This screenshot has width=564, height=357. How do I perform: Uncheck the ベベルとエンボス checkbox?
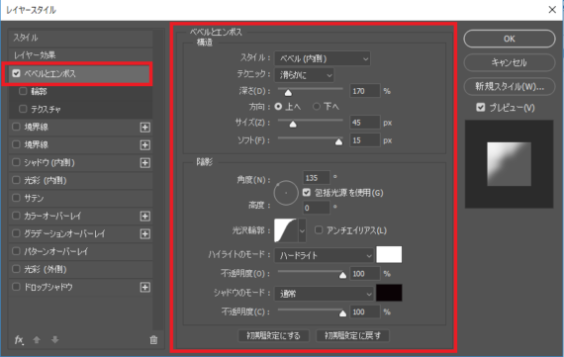[x=16, y=73]
